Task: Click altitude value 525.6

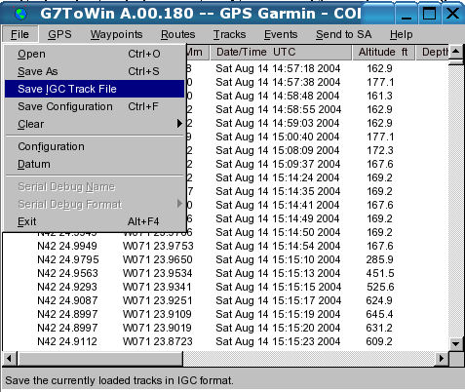Action: click(380, 287)
